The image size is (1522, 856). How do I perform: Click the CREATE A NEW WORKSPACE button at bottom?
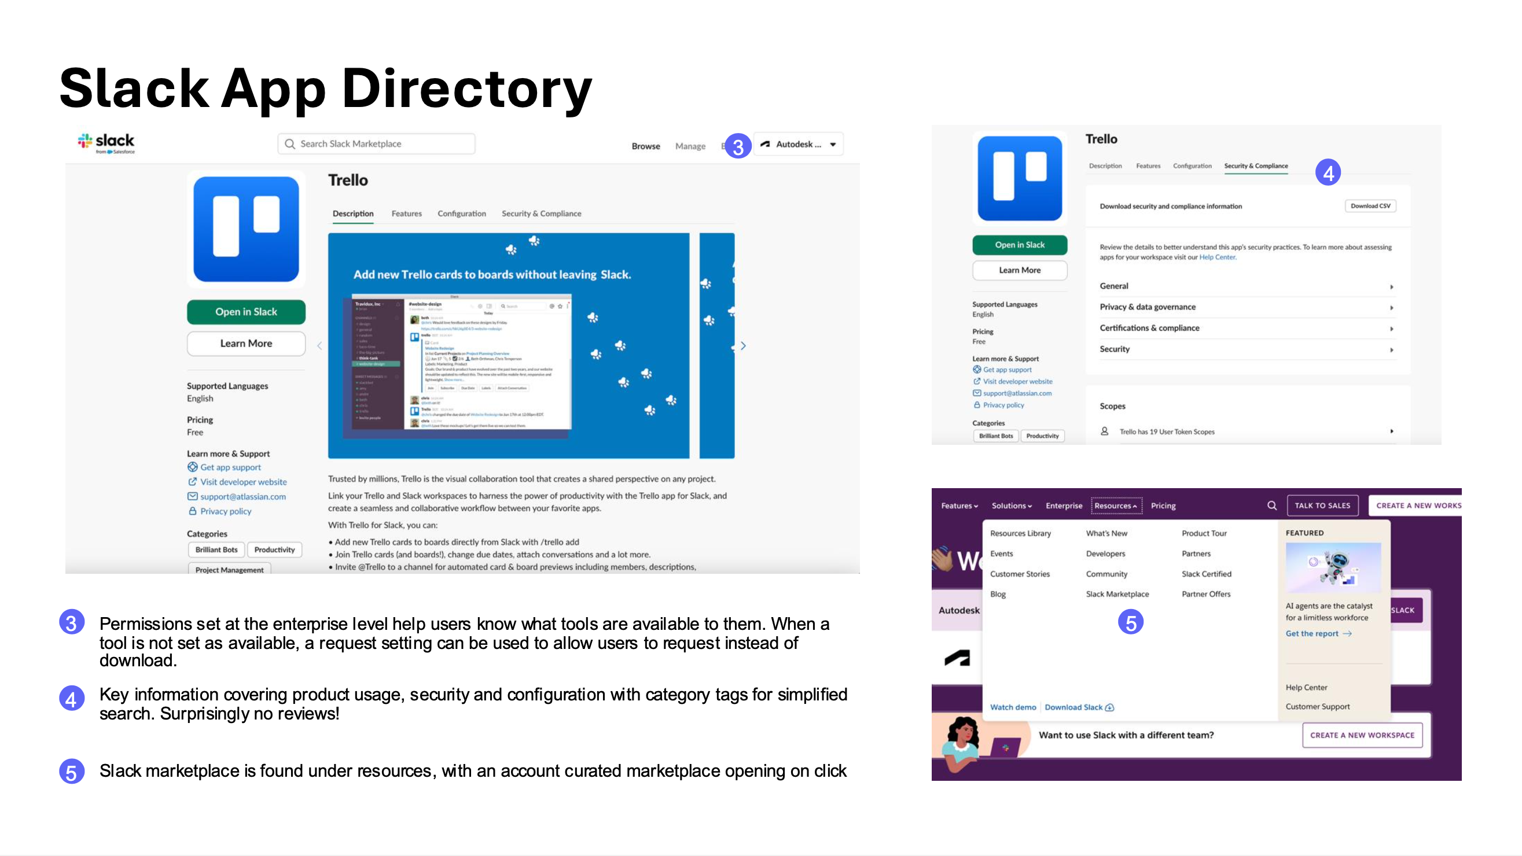(1362, 735)
